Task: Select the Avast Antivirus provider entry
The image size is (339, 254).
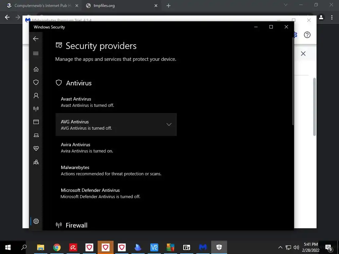Action: coord(116,102)
